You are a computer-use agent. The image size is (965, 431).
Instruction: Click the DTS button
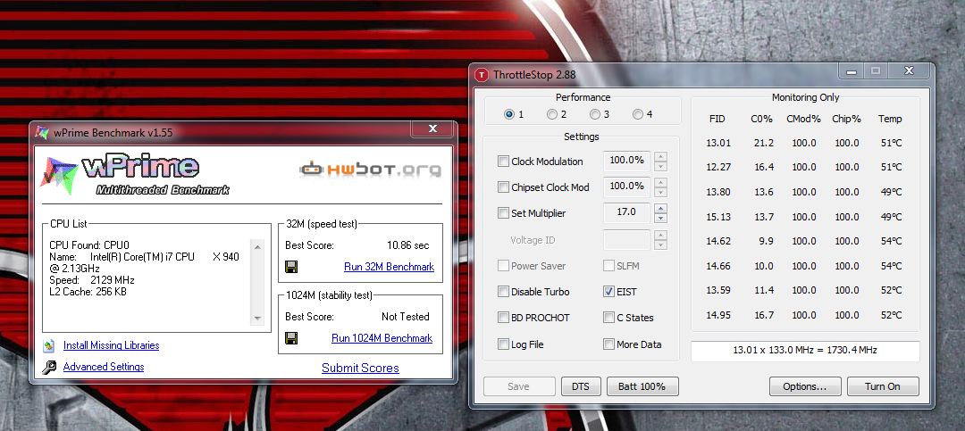pos(581,386)
